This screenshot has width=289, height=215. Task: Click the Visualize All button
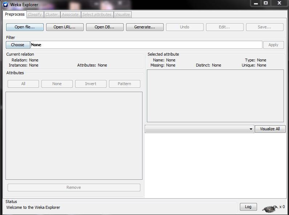270,129
